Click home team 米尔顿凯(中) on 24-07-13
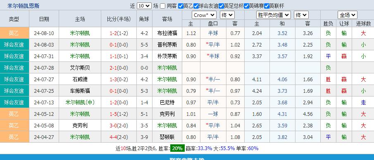The image size is (374, 160). point(80,103)
